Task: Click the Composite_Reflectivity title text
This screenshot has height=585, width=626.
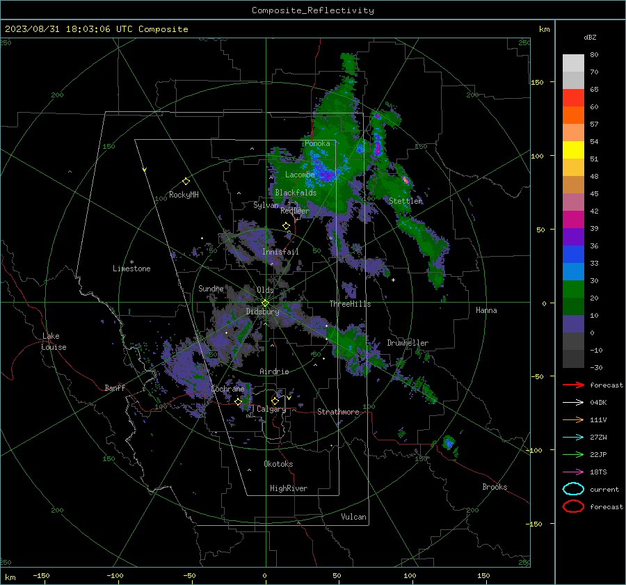Action: (x=313, y=10)
